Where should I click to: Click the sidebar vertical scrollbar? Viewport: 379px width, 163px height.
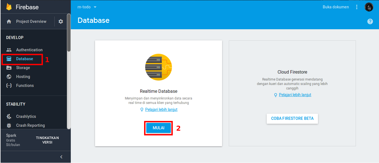(x=69, y=33)
